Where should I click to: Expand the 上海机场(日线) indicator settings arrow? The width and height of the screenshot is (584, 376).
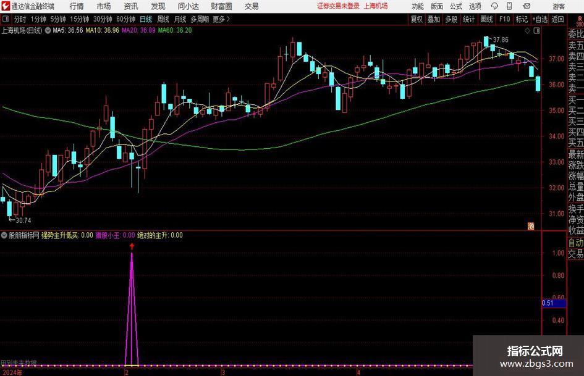48,30
